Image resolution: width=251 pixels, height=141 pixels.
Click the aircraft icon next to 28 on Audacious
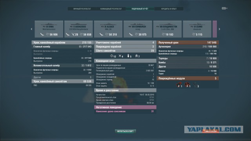[73, 34]
